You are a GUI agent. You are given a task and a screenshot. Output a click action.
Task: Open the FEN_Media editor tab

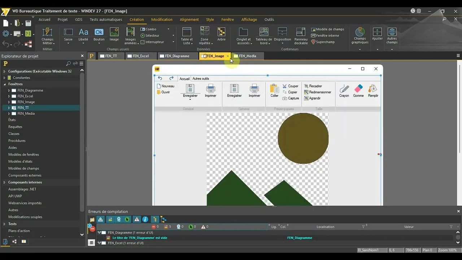(x=247, y=56)
